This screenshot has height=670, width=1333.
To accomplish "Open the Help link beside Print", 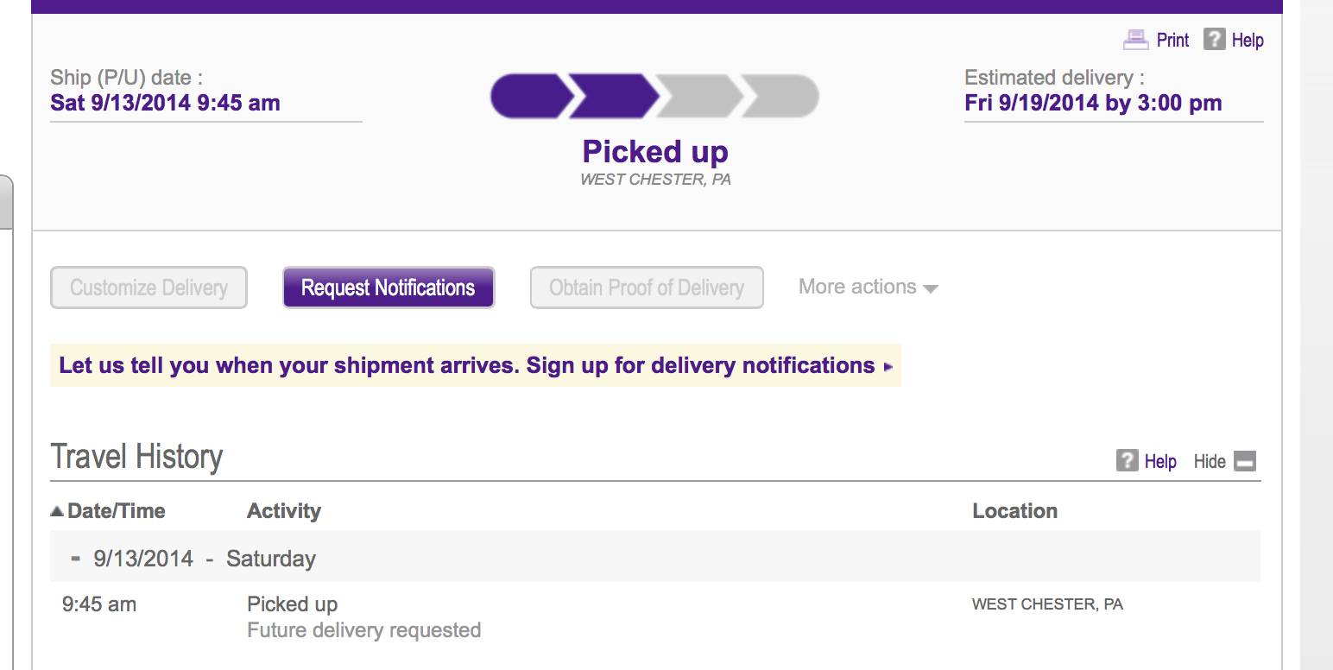I will pos(1248,40).
